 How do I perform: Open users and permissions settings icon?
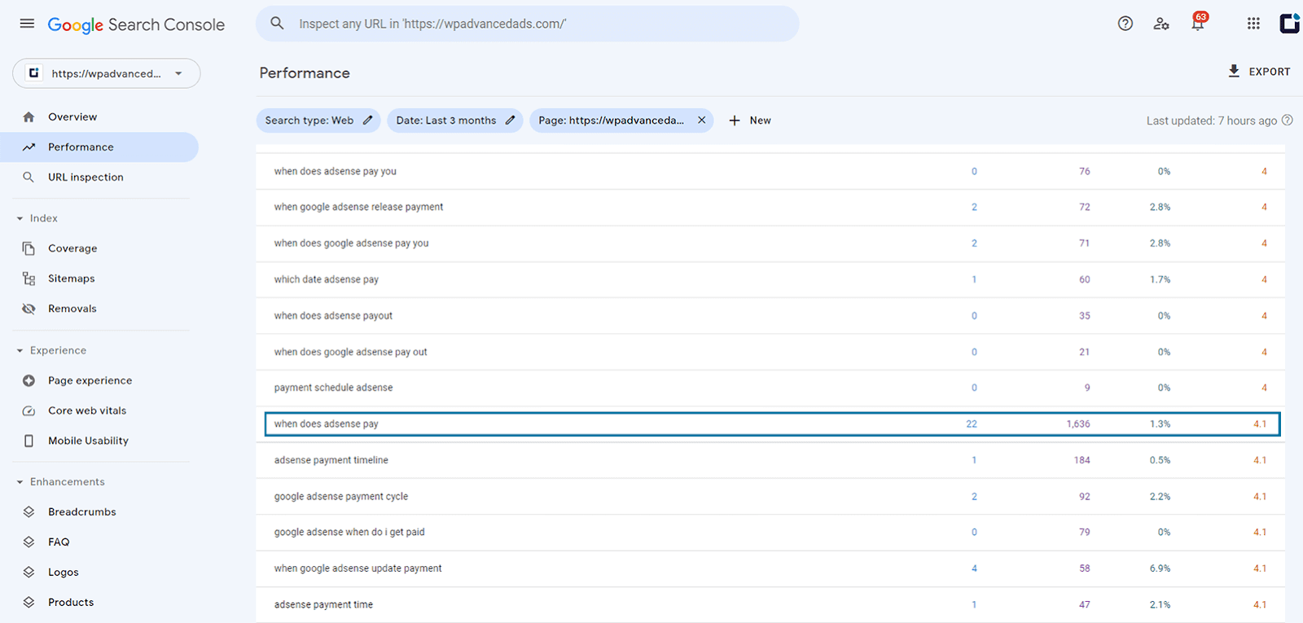point(1161,24)
